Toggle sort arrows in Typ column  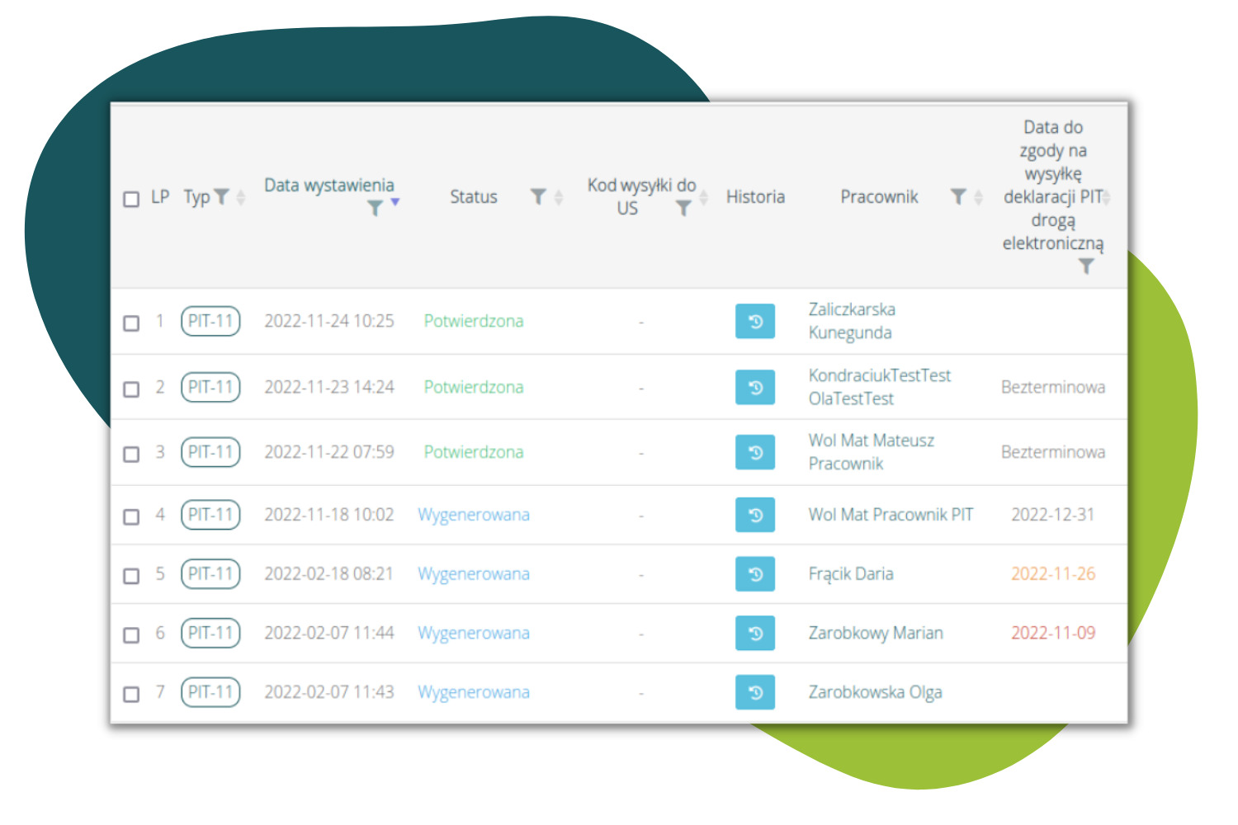[x=241, y=197]
